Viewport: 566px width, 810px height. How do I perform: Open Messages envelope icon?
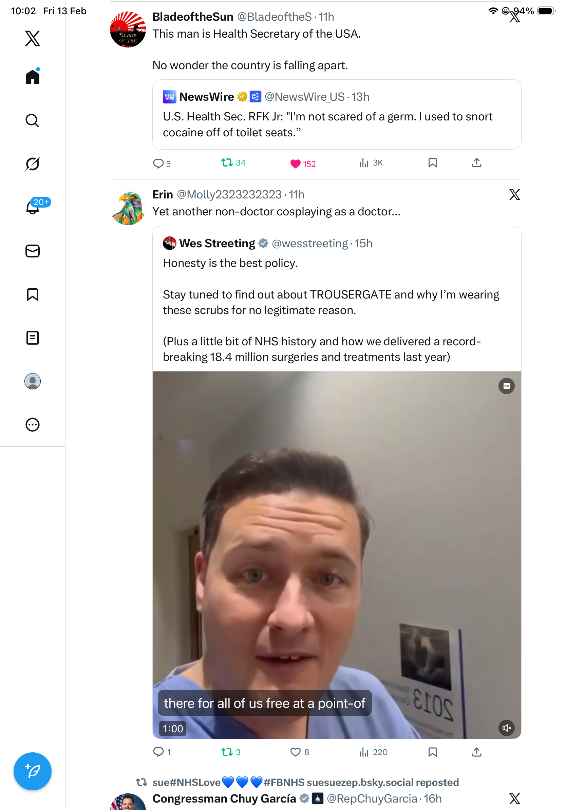point(33,251)
